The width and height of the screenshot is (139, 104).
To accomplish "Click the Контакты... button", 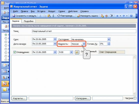I will tap(19, 98).
